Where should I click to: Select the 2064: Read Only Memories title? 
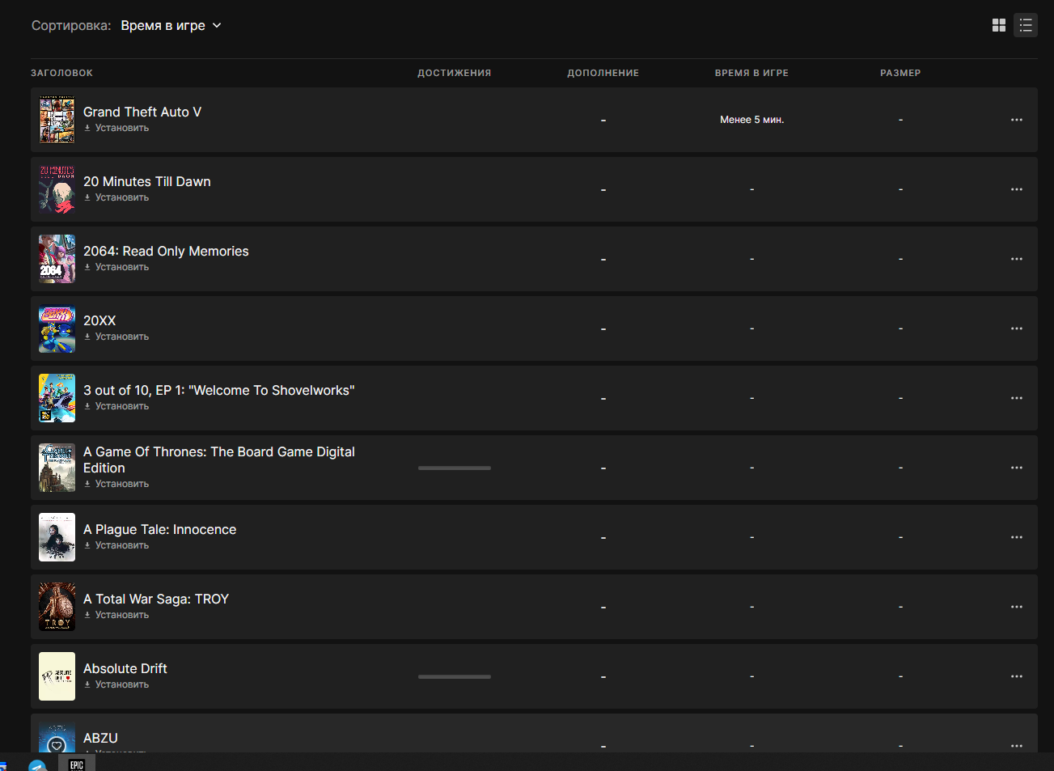(x=166, y=251)
